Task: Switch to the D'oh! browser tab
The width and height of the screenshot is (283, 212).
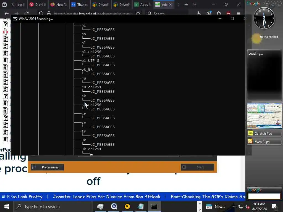Action: point(38,4)
